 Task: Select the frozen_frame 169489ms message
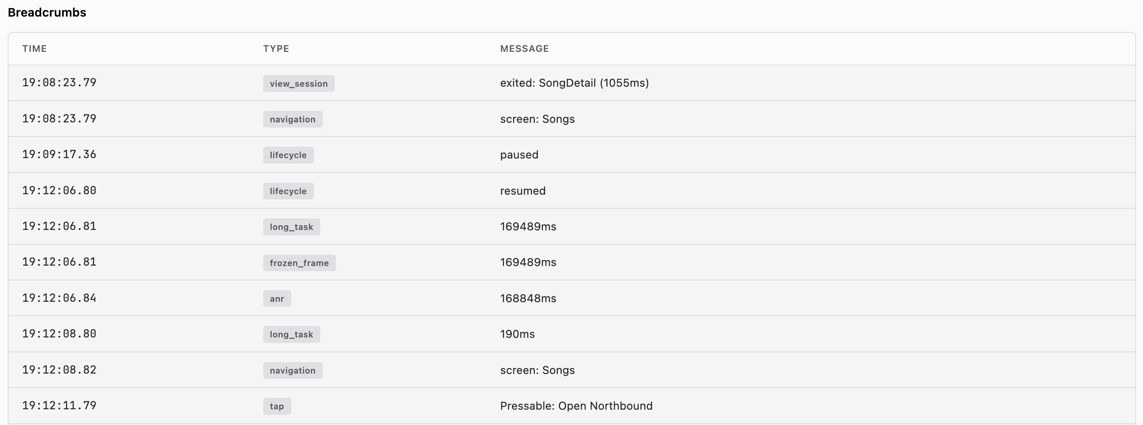pyautogui.click(x=528, y=262)
